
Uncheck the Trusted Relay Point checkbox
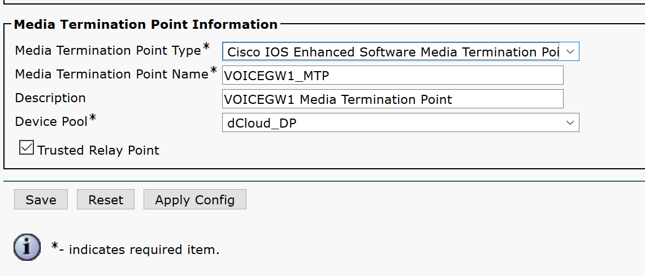27,148
